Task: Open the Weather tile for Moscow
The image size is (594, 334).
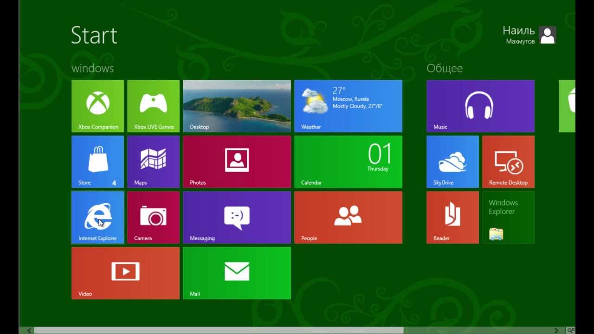Action: 348,106
